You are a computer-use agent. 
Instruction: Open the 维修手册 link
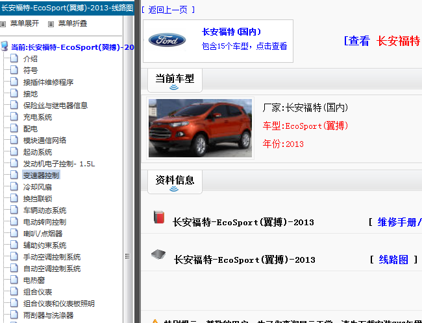coord(400,223)
